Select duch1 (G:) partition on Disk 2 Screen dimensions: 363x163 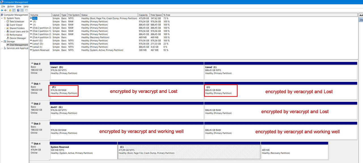(x=127, y=111)
